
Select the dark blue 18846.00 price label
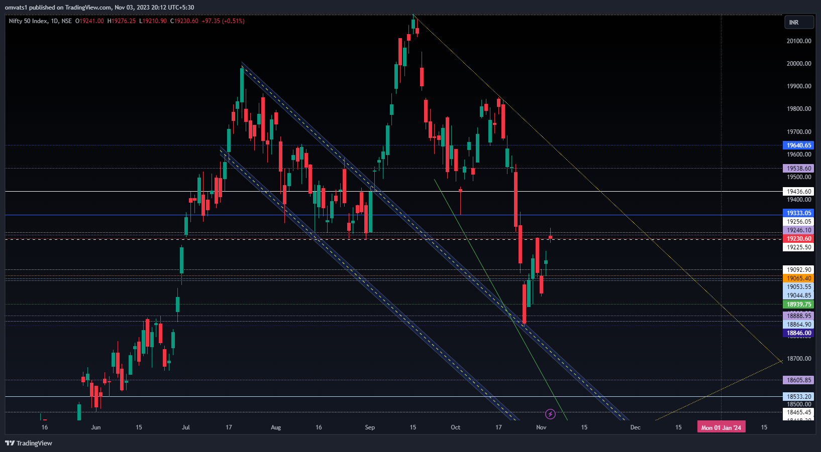coord(798,333)
